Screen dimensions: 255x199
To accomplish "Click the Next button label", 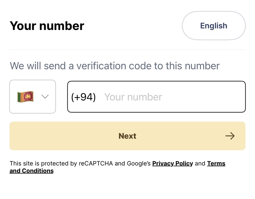I will tap(127, 136).
